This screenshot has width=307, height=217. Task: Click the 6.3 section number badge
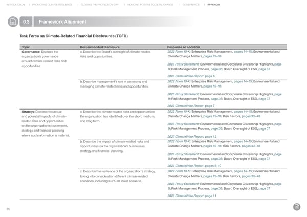click(28, 21)
